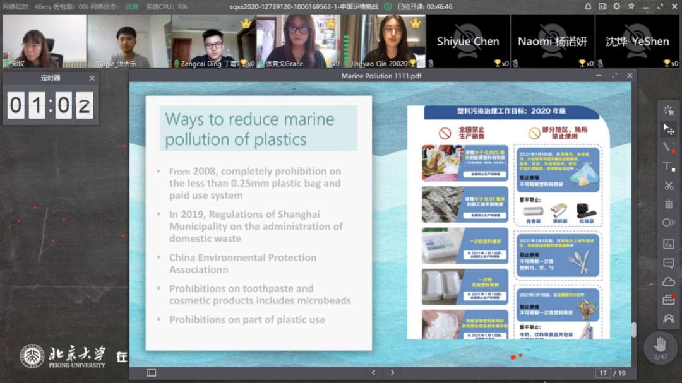This screenshot has height=383, width=682.
Task: Open the settings gear in title bar
Action: pos(616,6)
